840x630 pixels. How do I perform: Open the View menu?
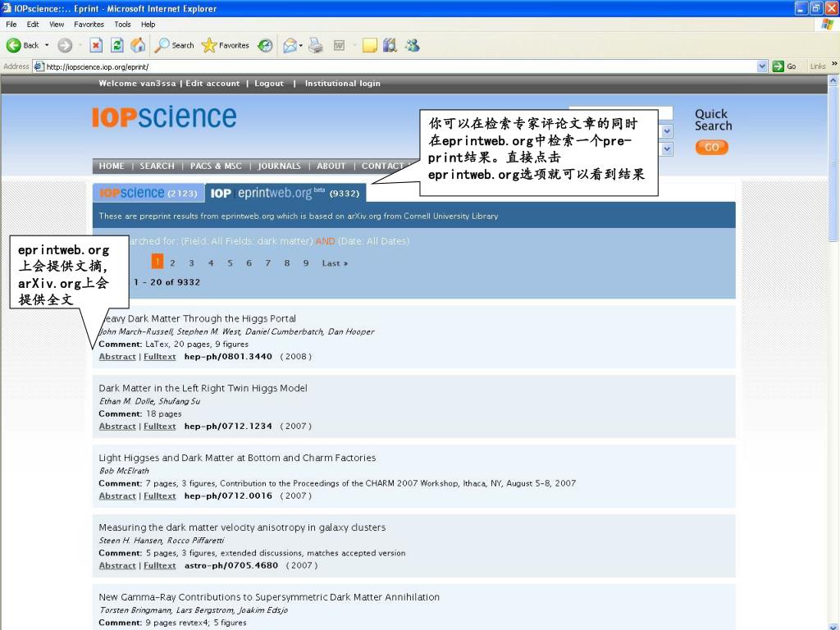[x=57, y=24]
